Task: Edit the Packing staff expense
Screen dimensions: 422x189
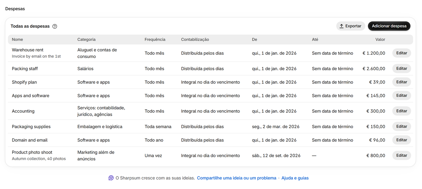Action: click(x=402, y=68)
